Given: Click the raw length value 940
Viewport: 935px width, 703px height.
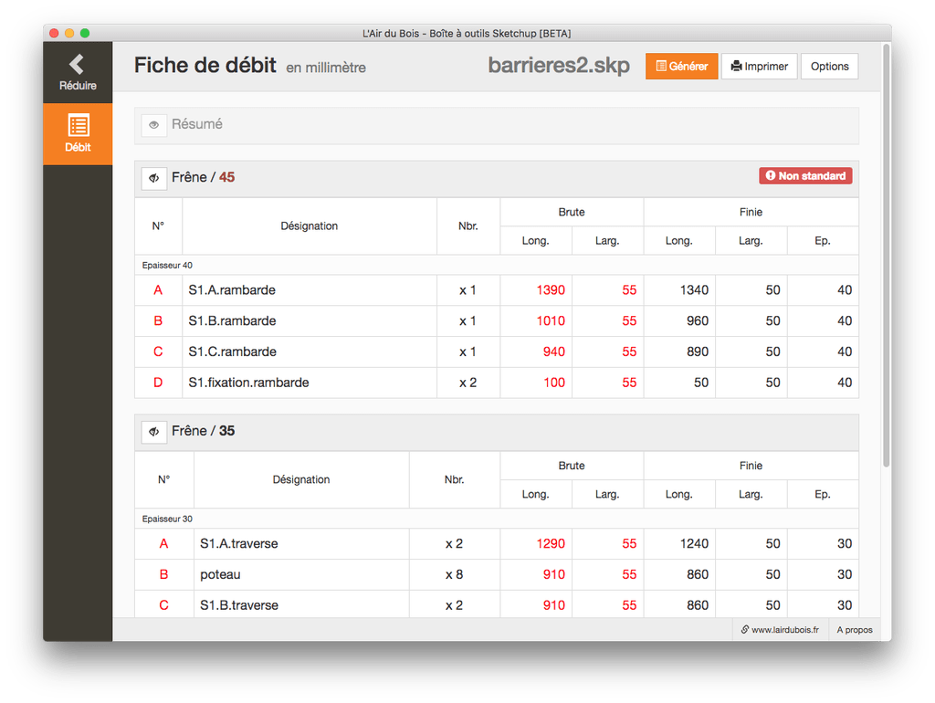Looking at the screenshot, I should 554,351.
